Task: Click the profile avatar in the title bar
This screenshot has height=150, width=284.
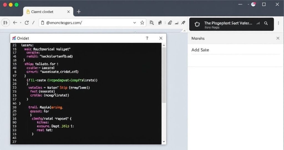Action: coord(253,4)
